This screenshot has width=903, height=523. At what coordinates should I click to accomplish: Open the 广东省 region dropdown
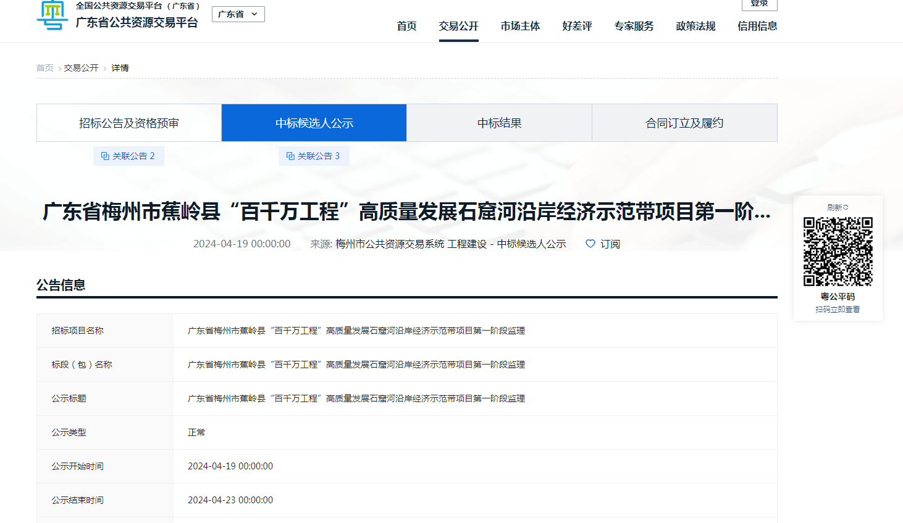pyautogui.click(x=238, y=14)
